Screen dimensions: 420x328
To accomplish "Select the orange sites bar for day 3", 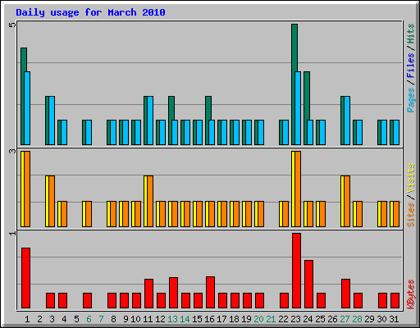I will (x=52, y=202).
